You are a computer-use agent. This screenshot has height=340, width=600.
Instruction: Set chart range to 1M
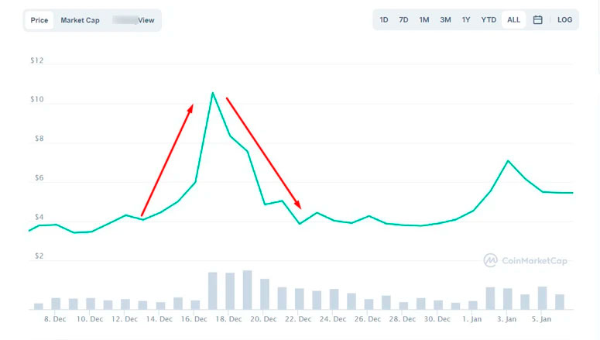pos(424,19)
